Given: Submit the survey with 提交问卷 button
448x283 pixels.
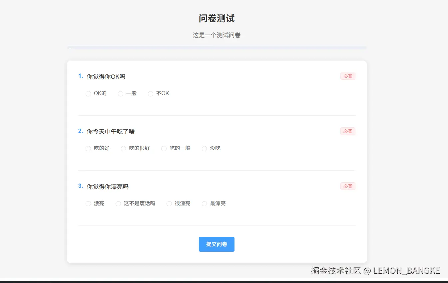Looking at the screenshot, I should click(217, 244).
